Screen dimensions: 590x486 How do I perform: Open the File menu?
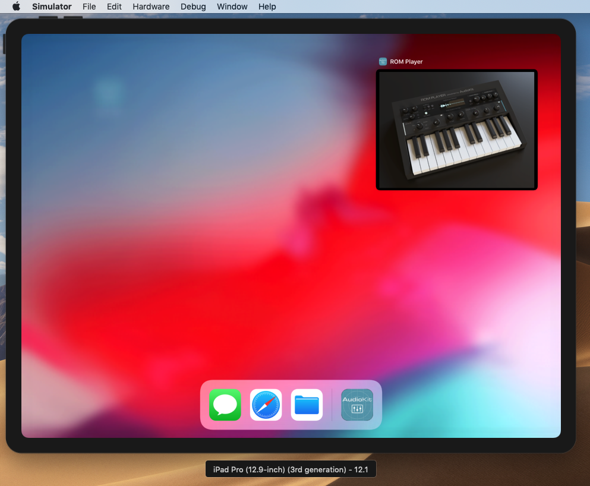89,7
